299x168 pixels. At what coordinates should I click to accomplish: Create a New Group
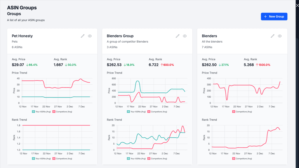tap(274, 16)
